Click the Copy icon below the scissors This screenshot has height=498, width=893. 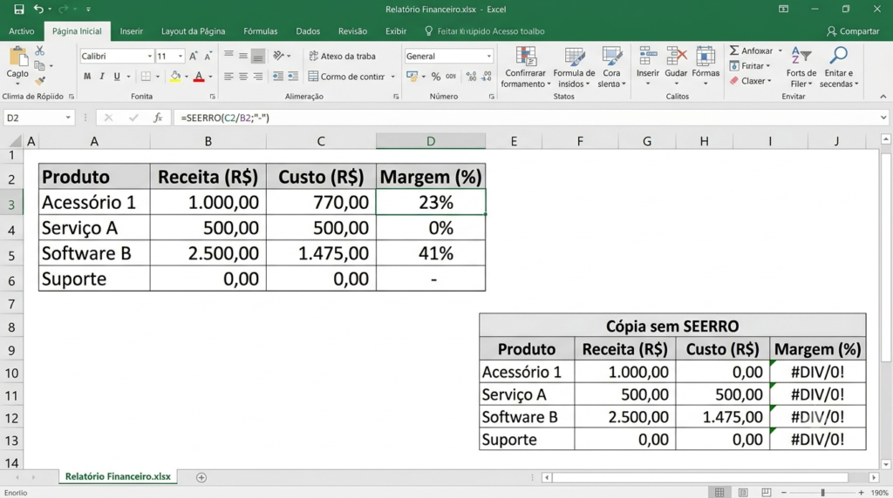point(39,66)
